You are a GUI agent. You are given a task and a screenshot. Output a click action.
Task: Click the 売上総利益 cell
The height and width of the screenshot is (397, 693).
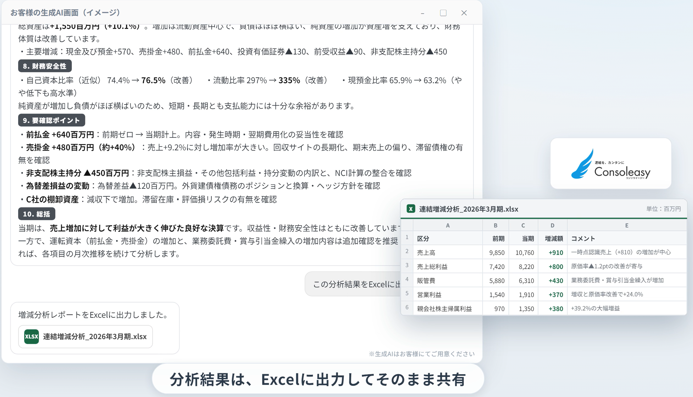448,266
